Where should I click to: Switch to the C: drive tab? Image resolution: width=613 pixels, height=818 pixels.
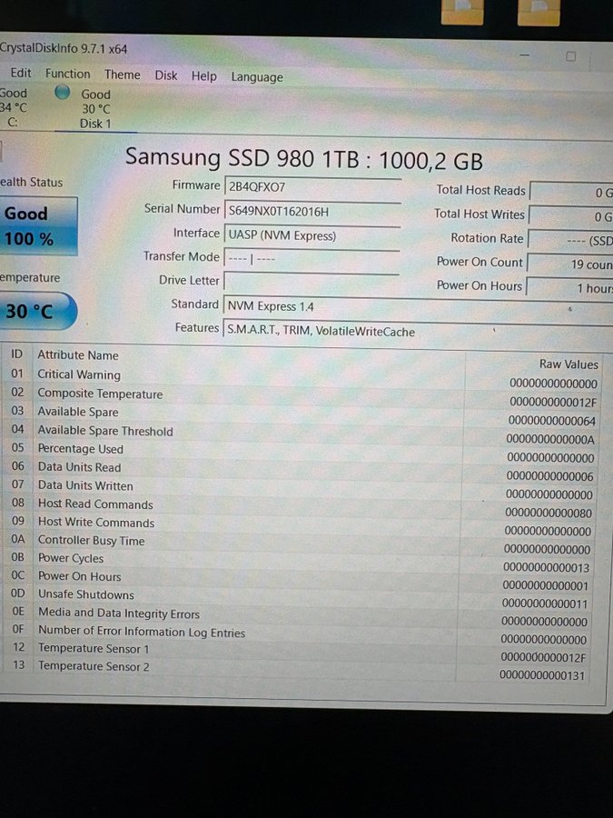13,108
